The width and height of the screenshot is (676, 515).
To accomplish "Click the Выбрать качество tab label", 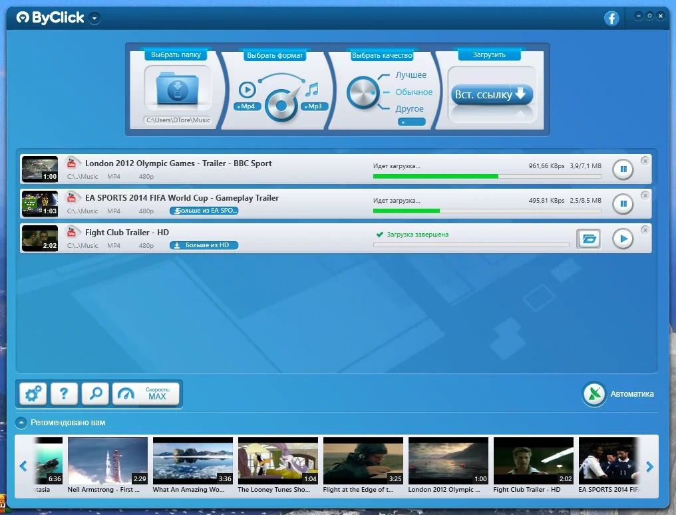I will point(382,55).
